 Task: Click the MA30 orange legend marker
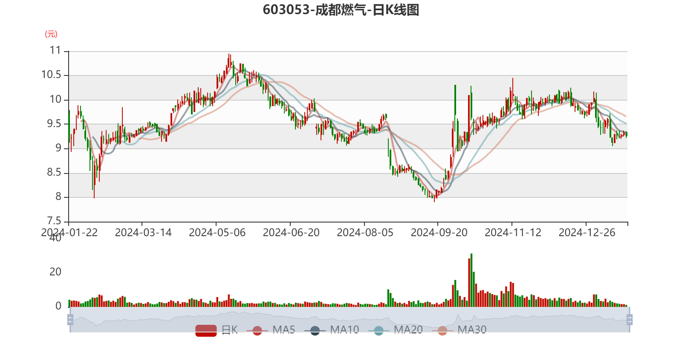click(442, 330)
